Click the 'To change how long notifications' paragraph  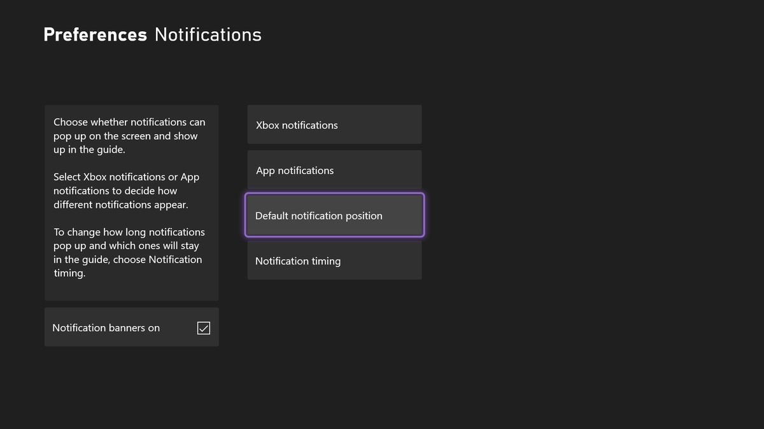point(129,252)
